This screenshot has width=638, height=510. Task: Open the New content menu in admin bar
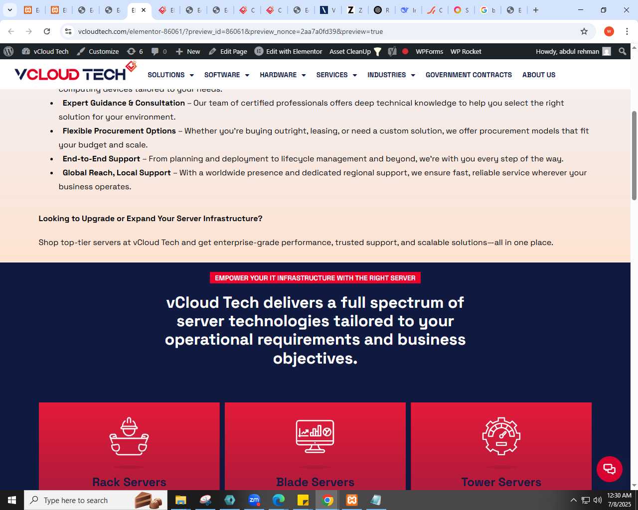tap(187, 51)
